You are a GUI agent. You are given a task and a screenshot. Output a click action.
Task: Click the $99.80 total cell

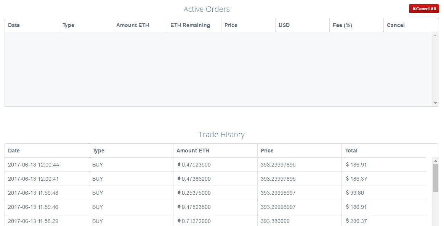(355, 193)
